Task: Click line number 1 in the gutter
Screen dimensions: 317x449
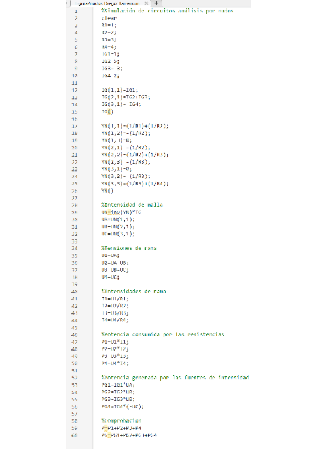Action: coord(76,11)
